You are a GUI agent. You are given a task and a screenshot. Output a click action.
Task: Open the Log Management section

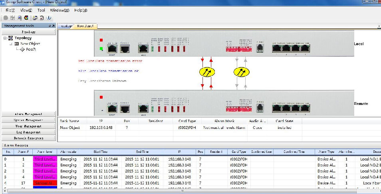click(29, 132)
